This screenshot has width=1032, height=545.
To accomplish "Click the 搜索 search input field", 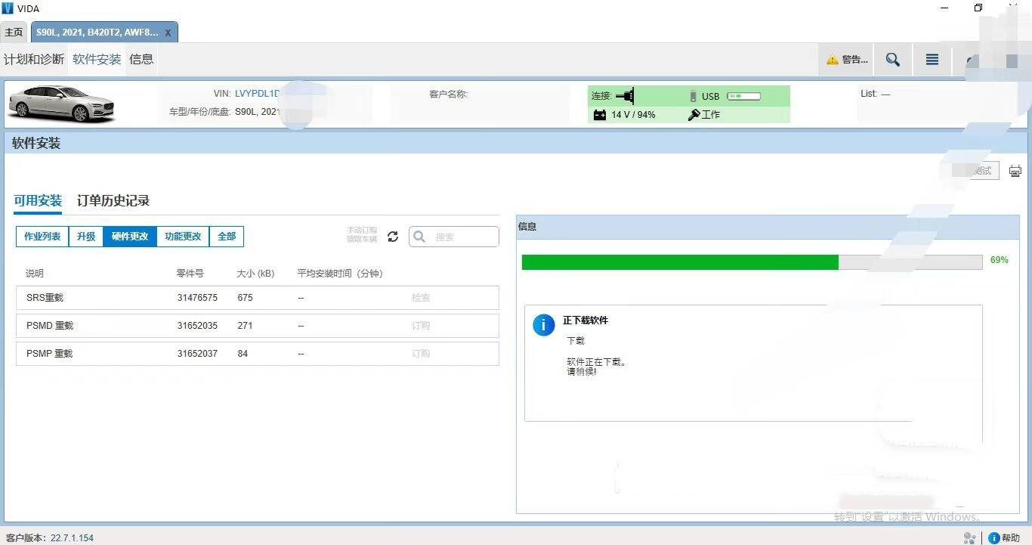I will 454,237.
